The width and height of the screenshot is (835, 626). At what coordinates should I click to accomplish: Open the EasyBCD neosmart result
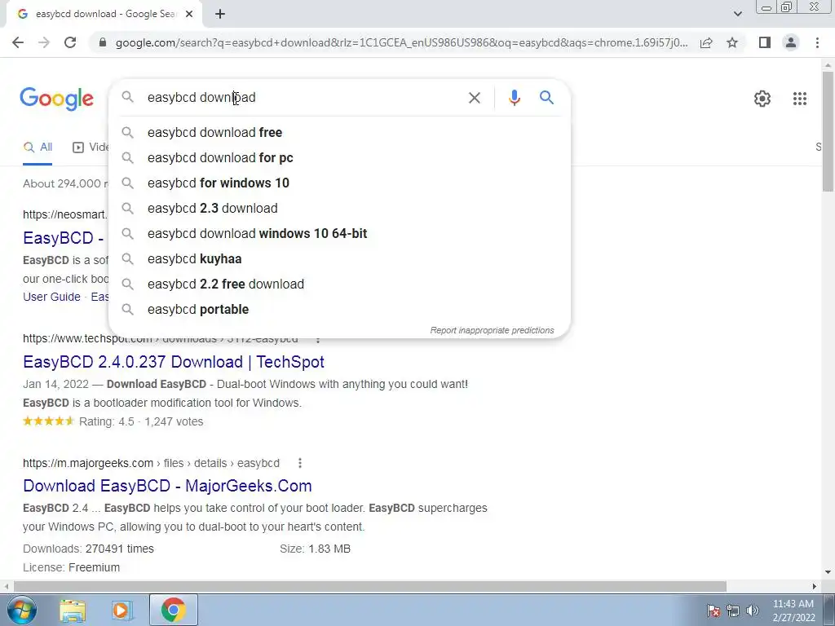(x=64, y=238)
